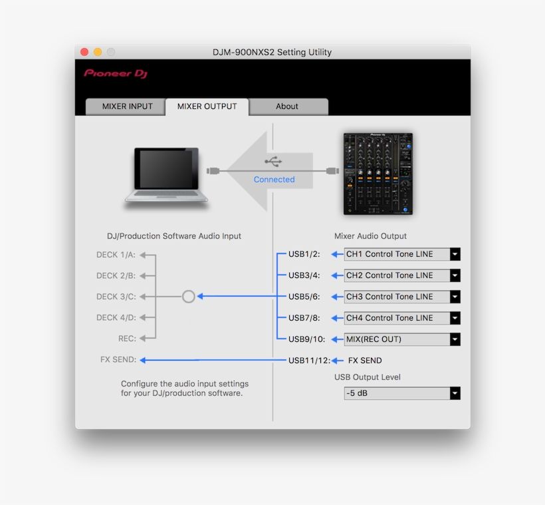Click the Configure the audio input settings text

tap(185, 389)
